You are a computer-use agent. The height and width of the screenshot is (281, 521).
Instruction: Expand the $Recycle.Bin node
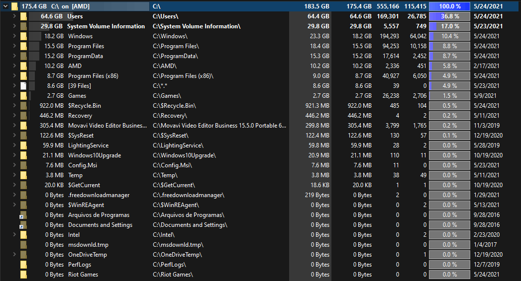14,105
